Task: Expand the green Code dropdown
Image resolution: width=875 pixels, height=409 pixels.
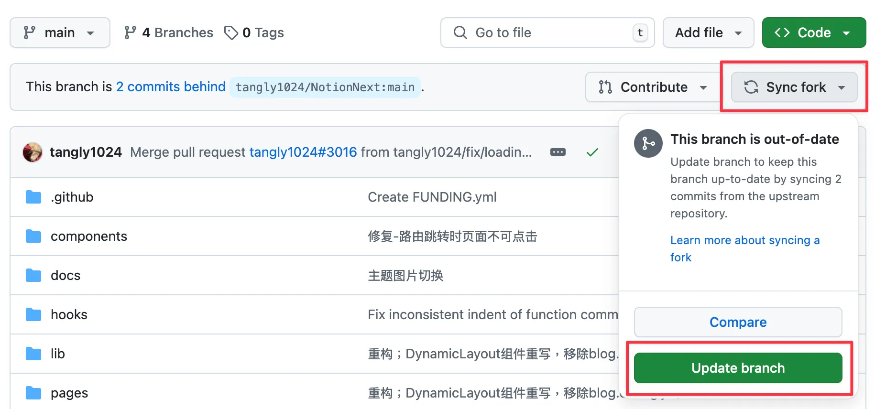Action: coord(814,32)
